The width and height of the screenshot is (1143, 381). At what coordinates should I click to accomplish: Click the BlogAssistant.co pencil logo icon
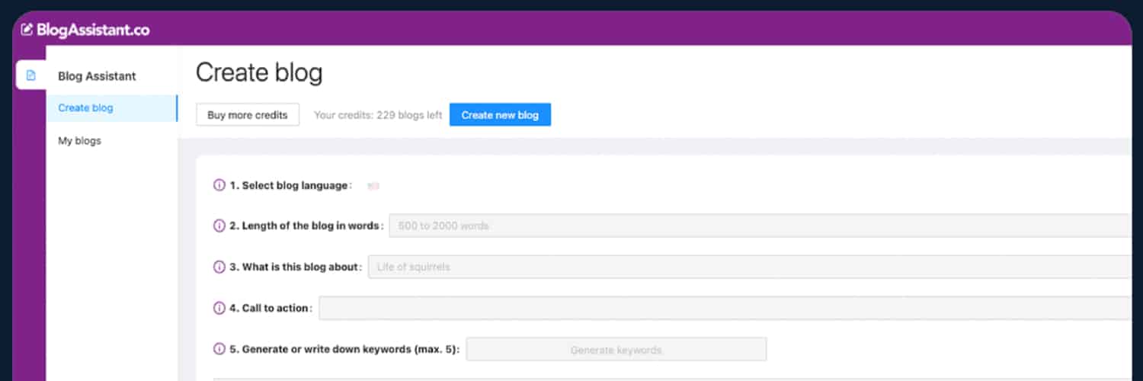pyautogui.click(x=27, y=30)
